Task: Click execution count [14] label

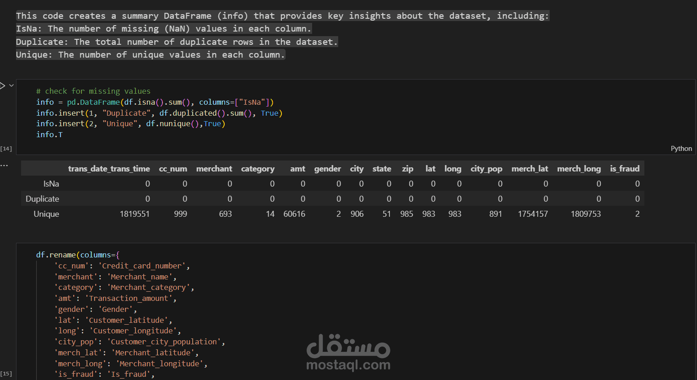Action: pos(6,149)
